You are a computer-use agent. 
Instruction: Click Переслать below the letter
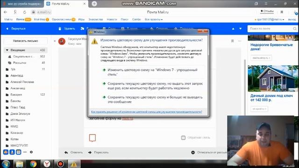(x=99, y=153)
